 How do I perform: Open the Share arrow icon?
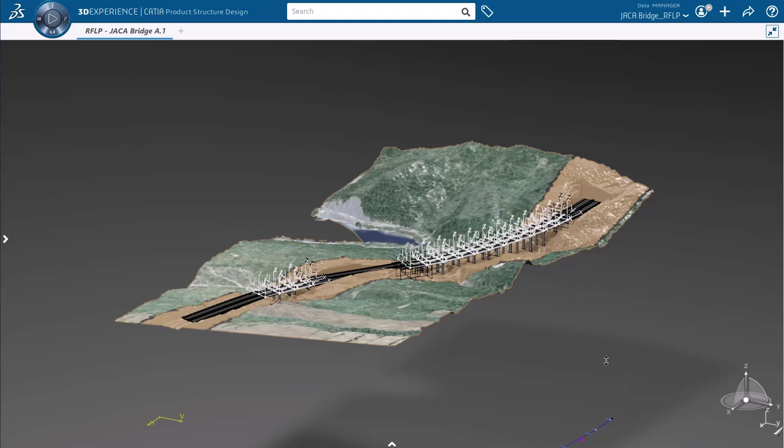click(x=748, y=12)
